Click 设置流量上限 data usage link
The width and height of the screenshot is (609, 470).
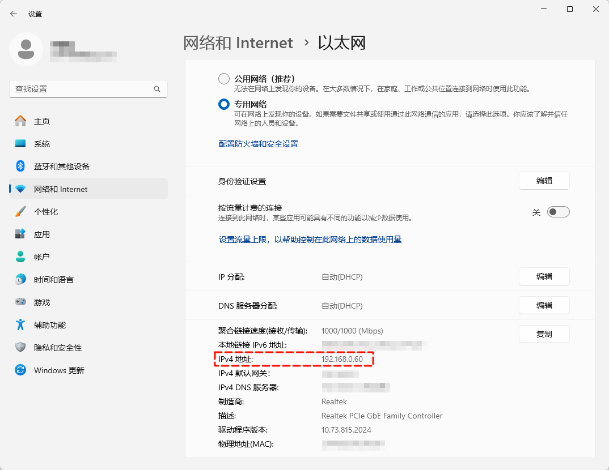tap(310, 240)
